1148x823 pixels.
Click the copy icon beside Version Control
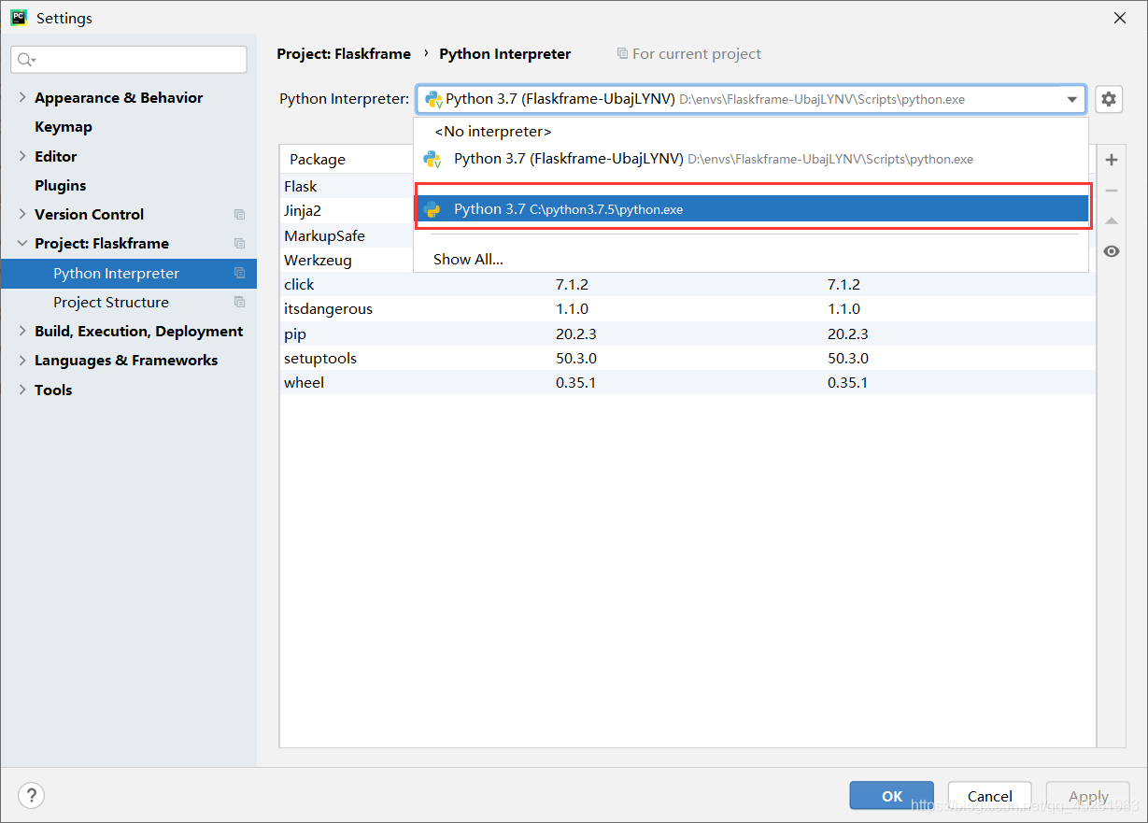239,215
